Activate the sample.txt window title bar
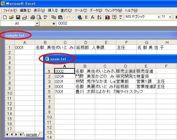The height and width of the screenshot is (140, 177). coord(90,35)
